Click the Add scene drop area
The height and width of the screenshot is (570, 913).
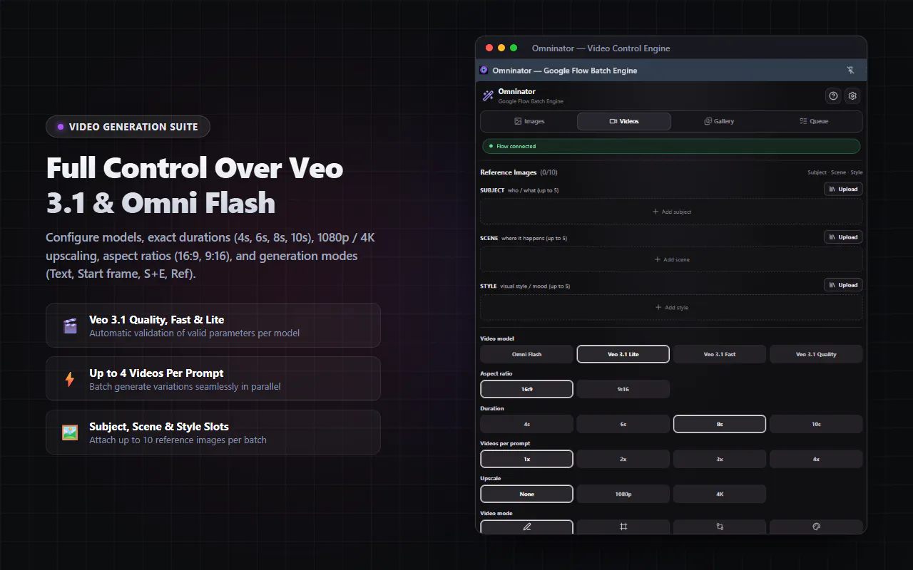click(x=671, y=259)
